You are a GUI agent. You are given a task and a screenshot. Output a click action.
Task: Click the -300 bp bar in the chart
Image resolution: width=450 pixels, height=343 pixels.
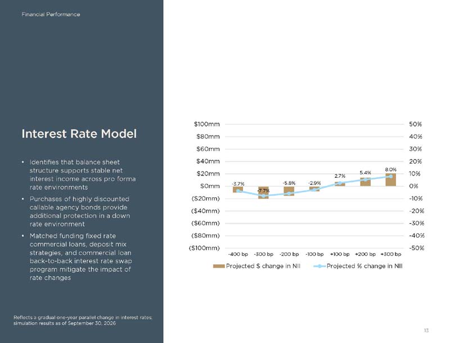263,192
